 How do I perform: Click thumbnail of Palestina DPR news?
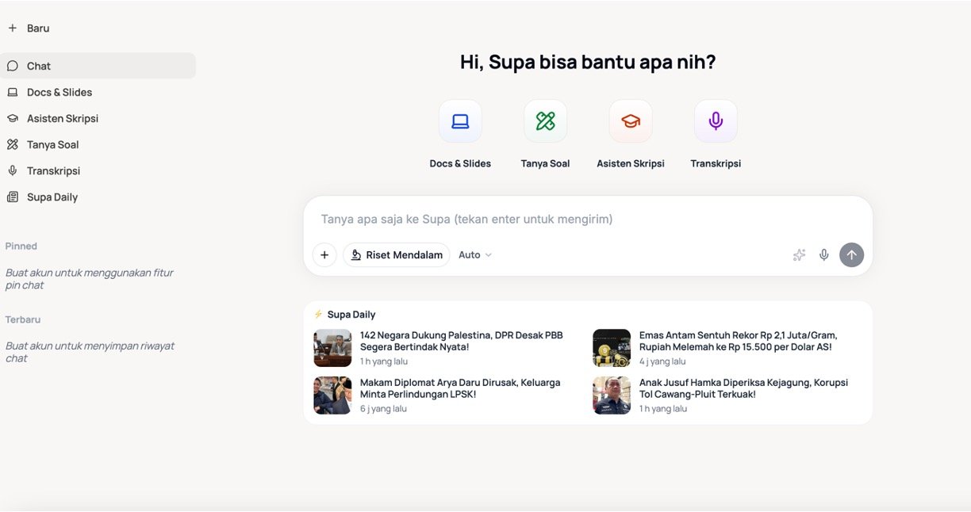pos(332,348)
